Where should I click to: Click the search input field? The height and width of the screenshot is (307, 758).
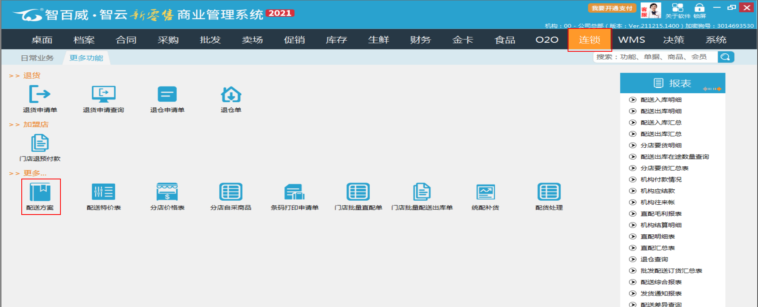click(x=656, y=57)
